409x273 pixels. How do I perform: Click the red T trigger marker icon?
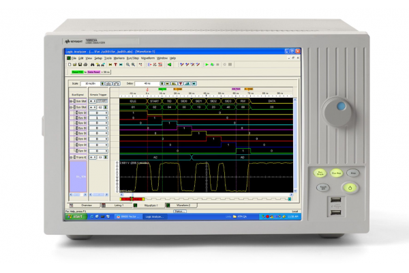[115, 65]
